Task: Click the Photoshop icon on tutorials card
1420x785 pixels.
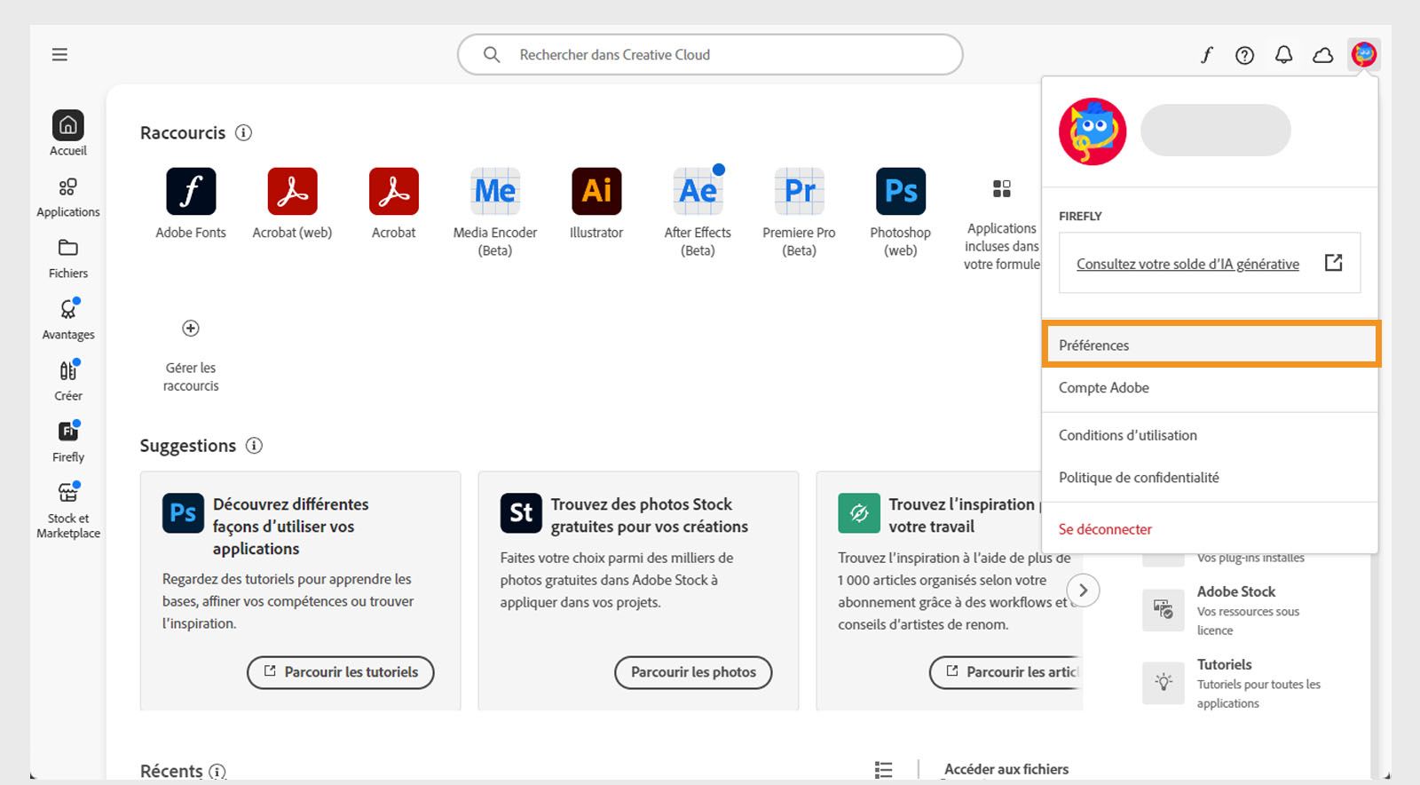Action: tap(183, 513)
